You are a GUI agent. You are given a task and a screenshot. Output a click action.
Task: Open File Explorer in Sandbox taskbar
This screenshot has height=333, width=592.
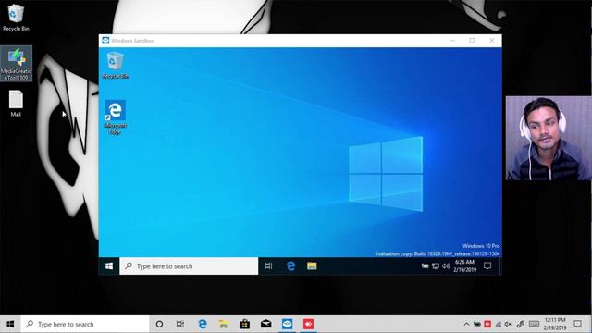point(312,266)
